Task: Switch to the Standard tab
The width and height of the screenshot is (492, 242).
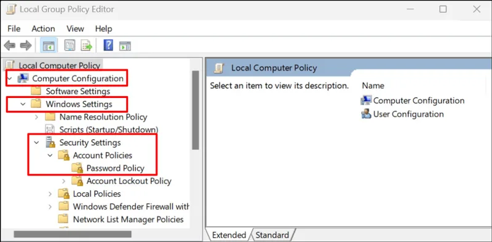Action: coord(272,235)
